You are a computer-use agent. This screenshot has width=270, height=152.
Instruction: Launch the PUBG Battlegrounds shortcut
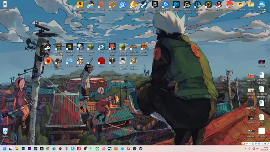[x=59, y=61]
